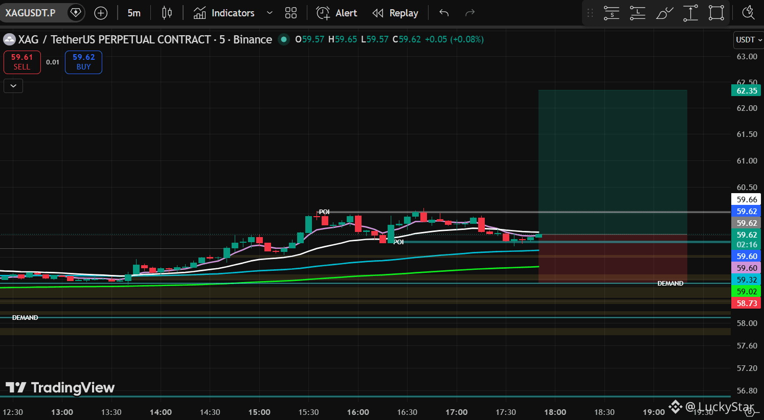Open the Indicators dialog
764x420 pixels.
(x=224, y=13)
